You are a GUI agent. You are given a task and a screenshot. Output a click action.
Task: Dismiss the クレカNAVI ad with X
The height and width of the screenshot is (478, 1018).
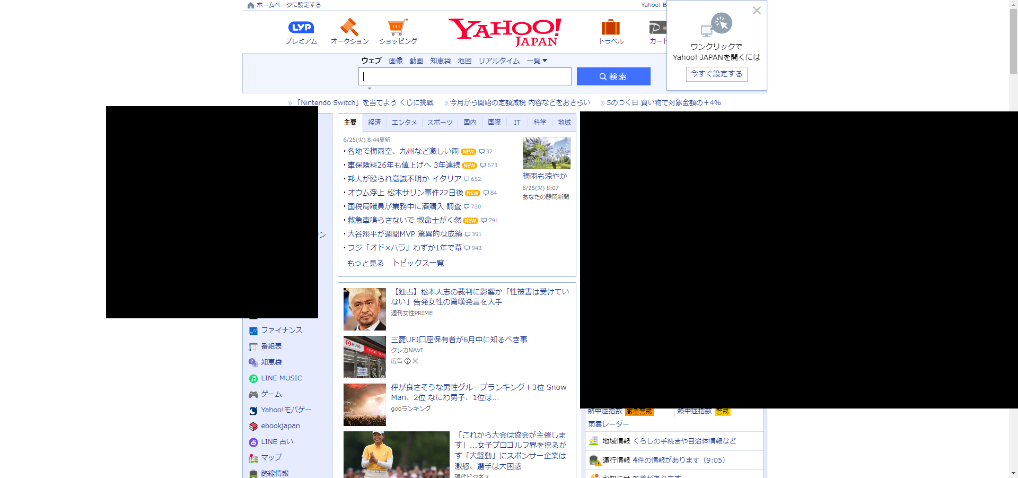pyautogui.click(x=416, y=361)
